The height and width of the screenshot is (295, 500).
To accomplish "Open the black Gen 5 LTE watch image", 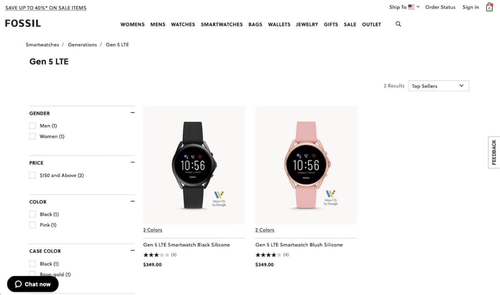I will click(194, 165).
